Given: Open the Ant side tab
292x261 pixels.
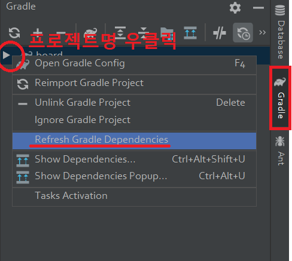Looking at the screenshot, I should point(280,151).
